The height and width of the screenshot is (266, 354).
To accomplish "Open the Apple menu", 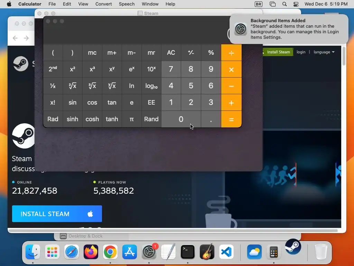I will click(x=9, y=4).
